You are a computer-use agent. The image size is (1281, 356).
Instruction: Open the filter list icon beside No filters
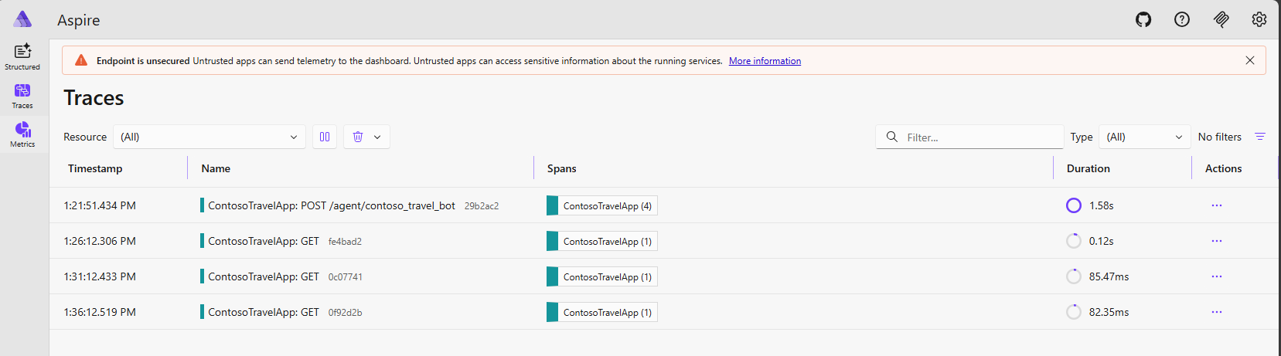[x=1260, y=137]
